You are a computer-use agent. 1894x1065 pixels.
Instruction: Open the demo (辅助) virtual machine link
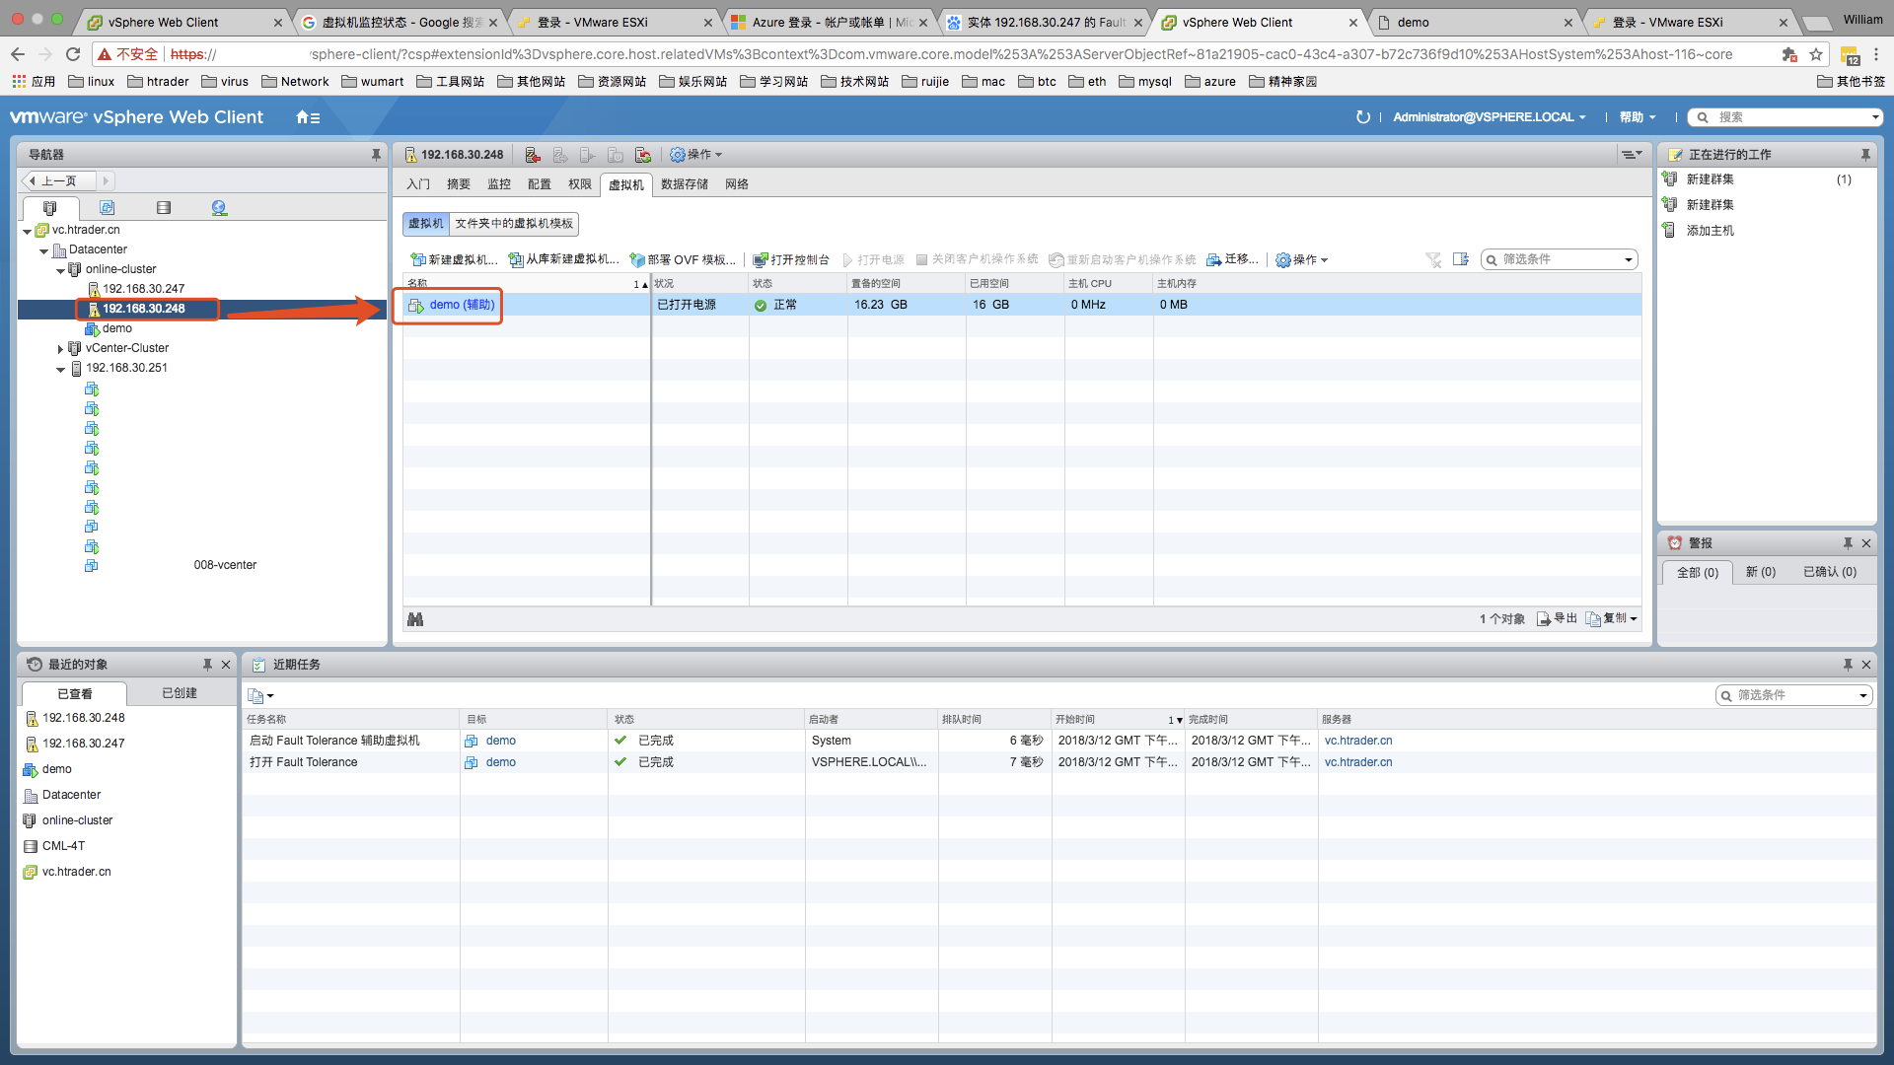tap(462, 305)
